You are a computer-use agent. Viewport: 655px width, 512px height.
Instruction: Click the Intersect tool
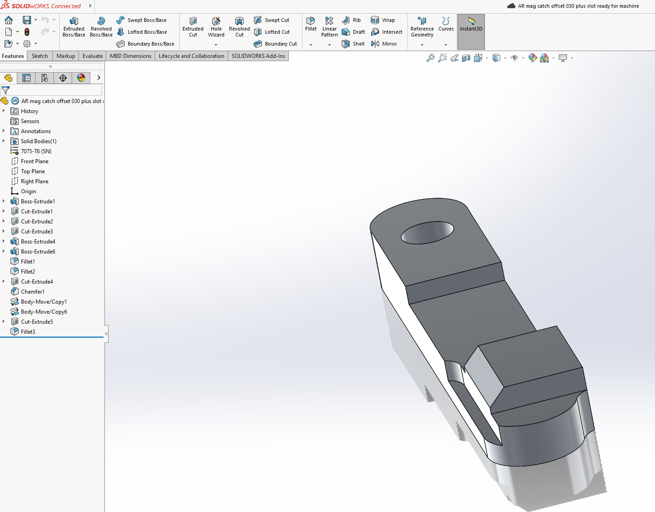(x=387, y=32)
